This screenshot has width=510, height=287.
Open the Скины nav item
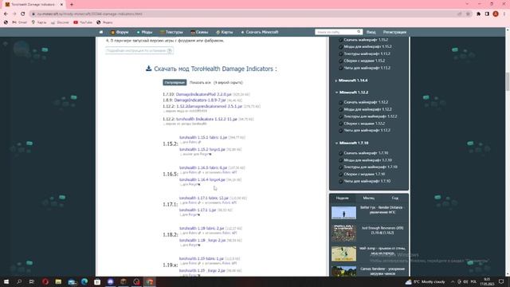tap(199, 32)
